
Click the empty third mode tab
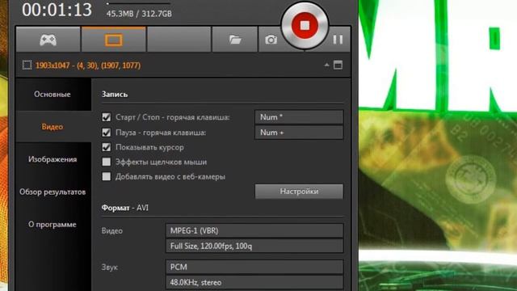click(179, 40)
